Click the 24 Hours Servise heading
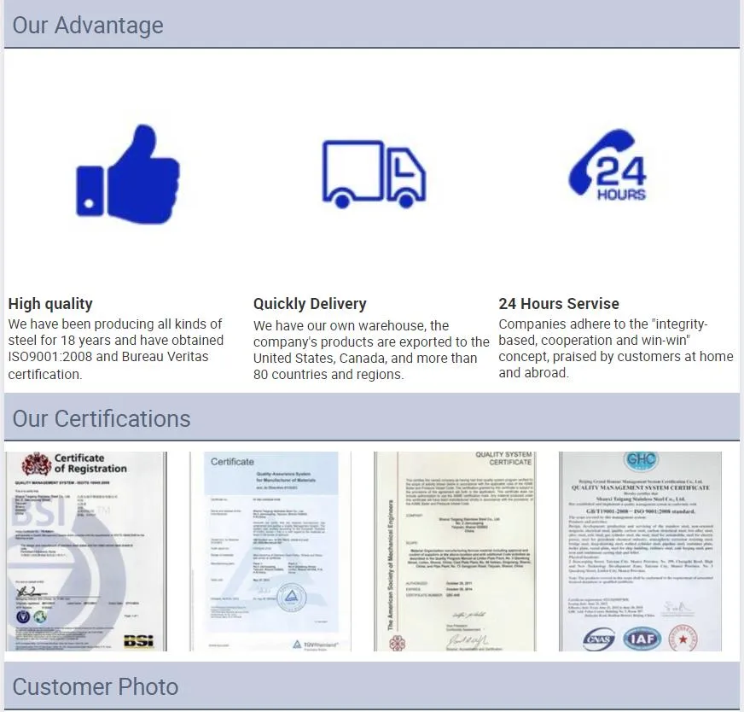Screen dimensions: 744x712 [559, 304]
